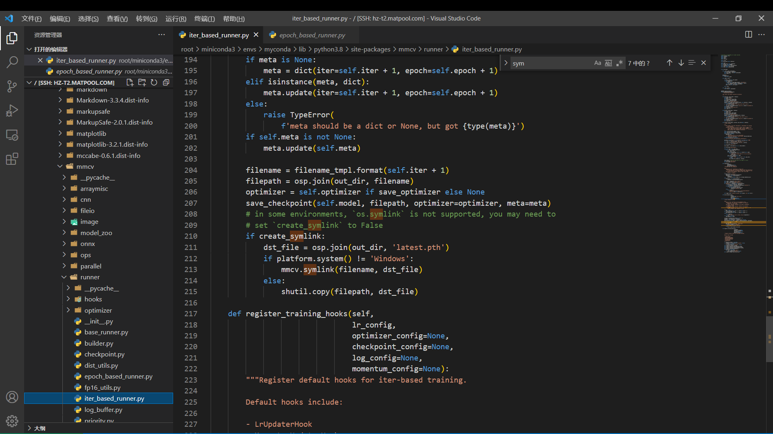
Task: Expand the replace field in find widget
Action: (x=506, y=63)
